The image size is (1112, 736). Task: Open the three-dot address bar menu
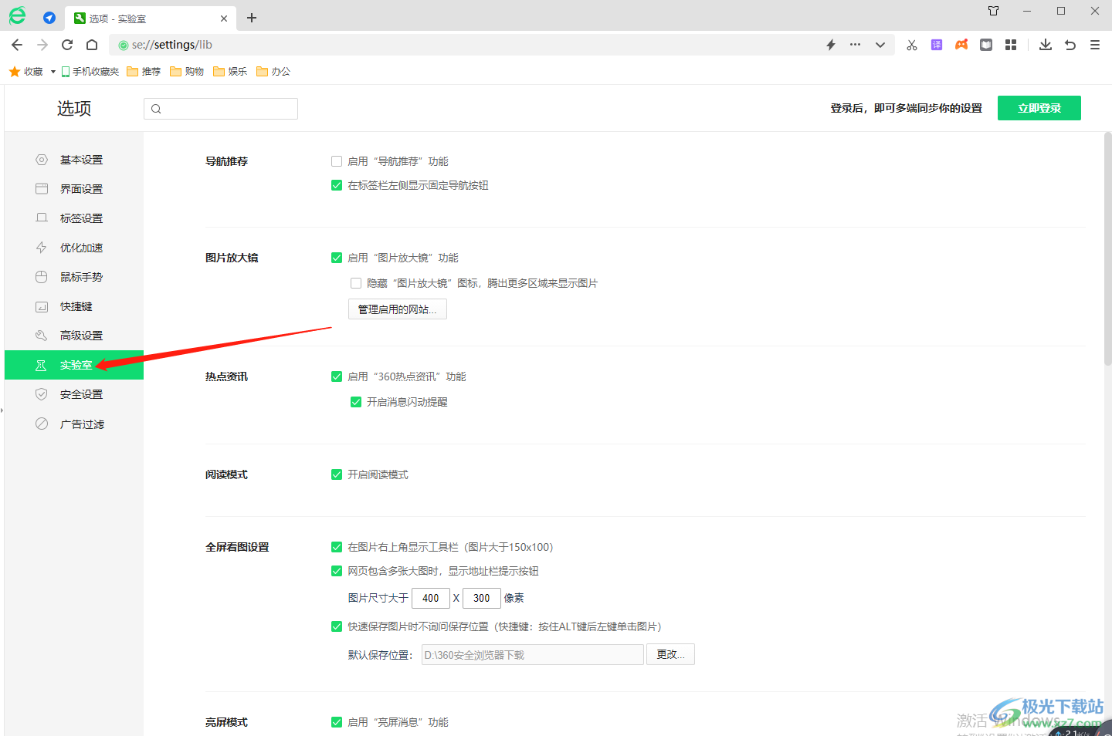[855, 45]
